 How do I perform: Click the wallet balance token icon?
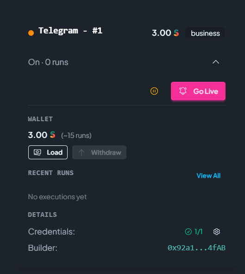point(53,135)
